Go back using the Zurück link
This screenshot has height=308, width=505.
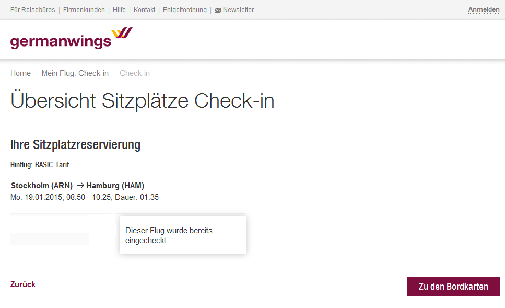pyautogui.click(x=23, y=284)
